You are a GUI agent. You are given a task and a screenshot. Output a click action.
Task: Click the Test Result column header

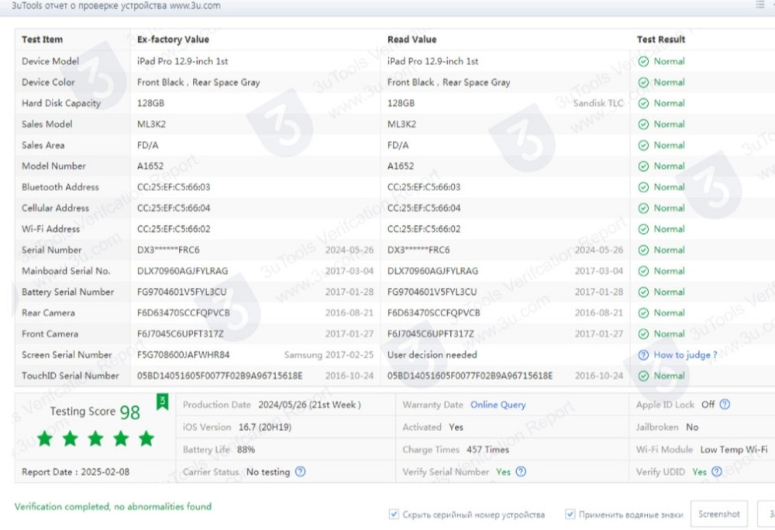(x=661, y=39)
